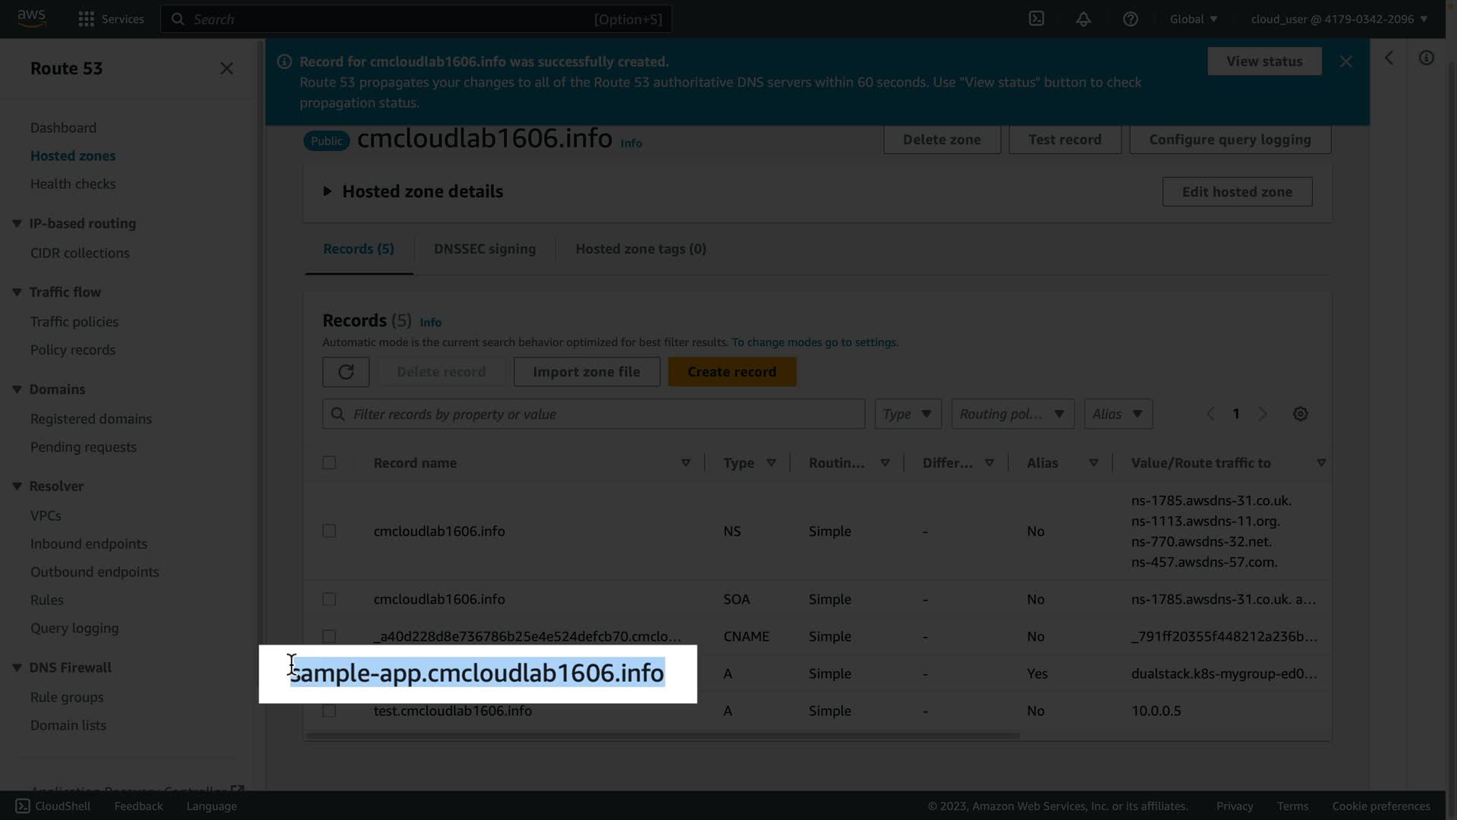Click the View status button
The width and height of the screenshot is (1457, 820).
tap(1264, 61)
